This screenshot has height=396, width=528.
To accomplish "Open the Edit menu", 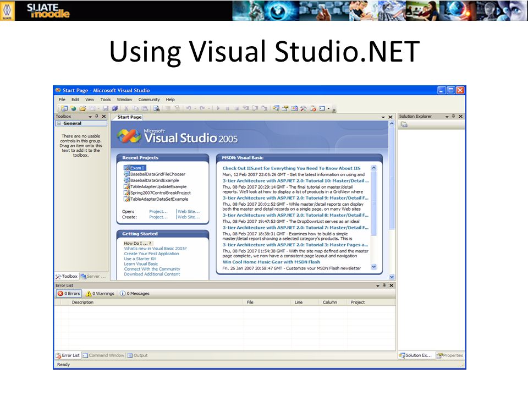I will click(75, 100).
